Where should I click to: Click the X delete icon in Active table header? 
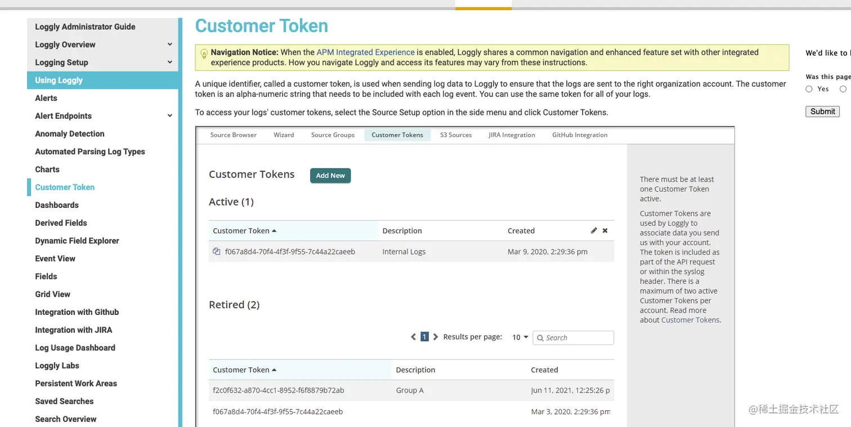[605, 230]
